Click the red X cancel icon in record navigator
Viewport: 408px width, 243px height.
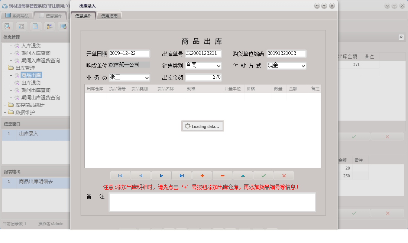(x=284, y=175)
